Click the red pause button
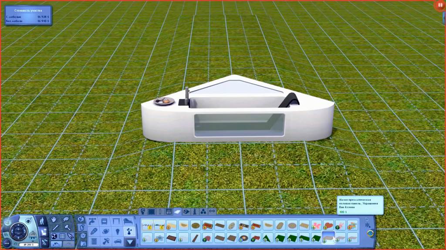 [439, 6]
